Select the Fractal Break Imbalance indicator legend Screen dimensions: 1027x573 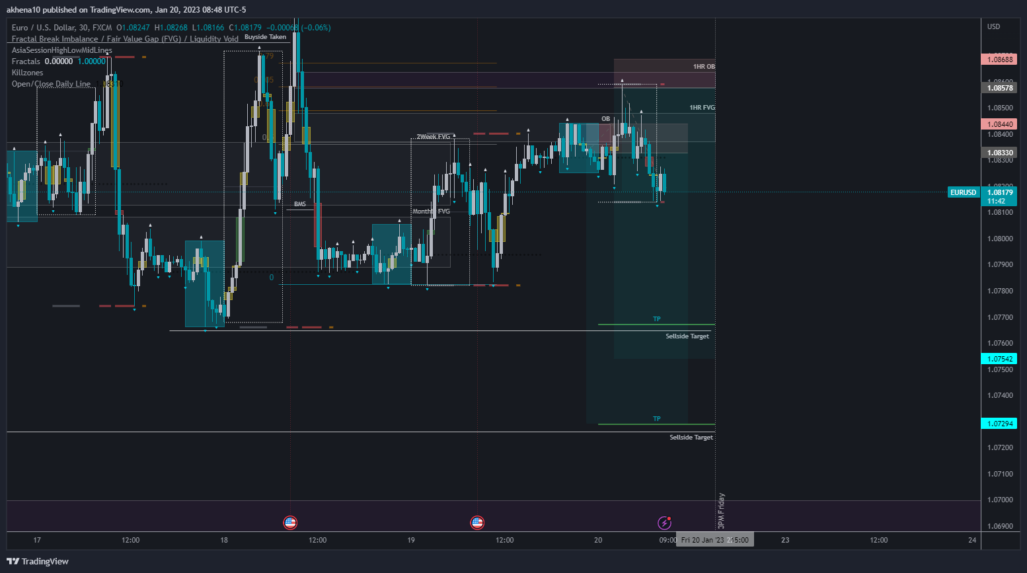click(x=125, y=39)
